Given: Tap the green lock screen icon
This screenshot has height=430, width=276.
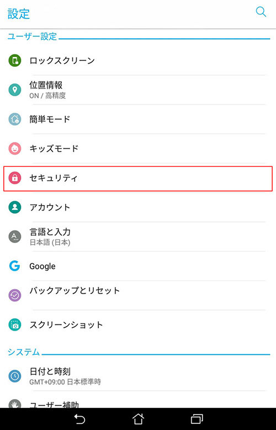Looking at the screenshot, I should coord(15,60).
